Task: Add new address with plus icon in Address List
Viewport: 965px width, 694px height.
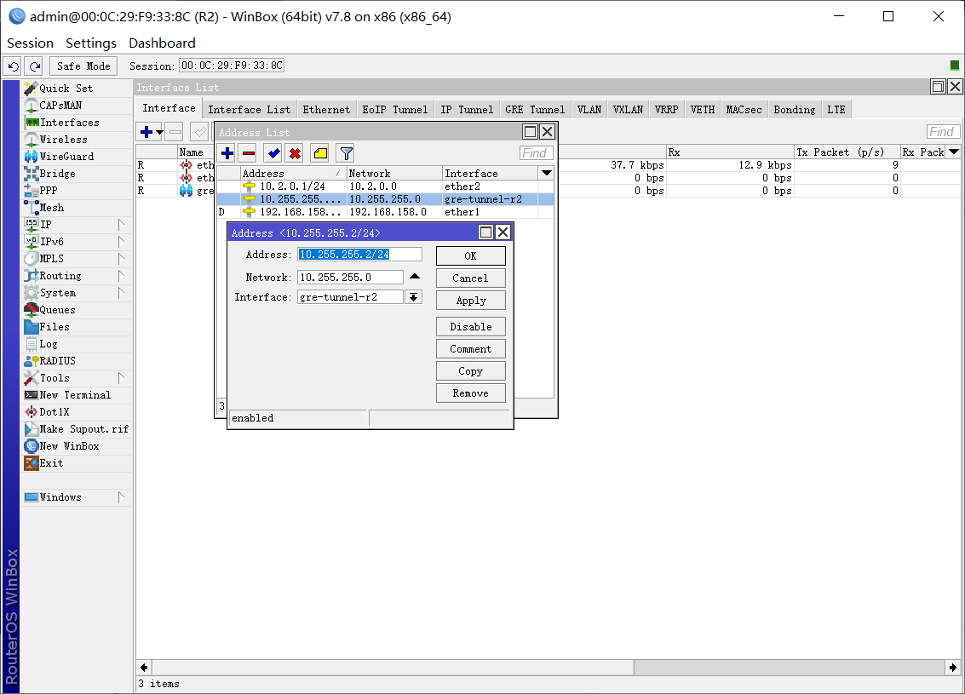Action: pos(227,153)
